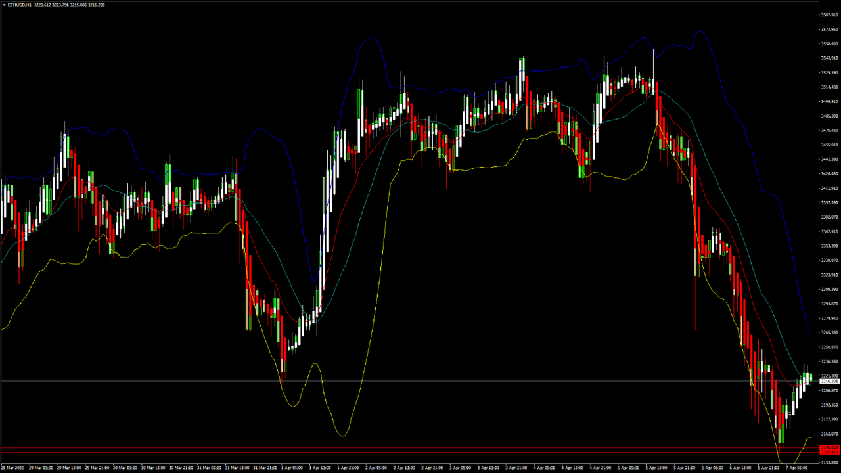Click the 6 Apr 21:00 time axis label
This screenshot has width=841, height=473.
[768, 468]
